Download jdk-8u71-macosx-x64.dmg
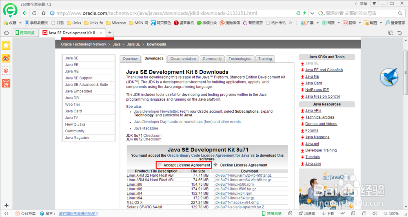This screenshot has height=217, width=408. point(237,202)
